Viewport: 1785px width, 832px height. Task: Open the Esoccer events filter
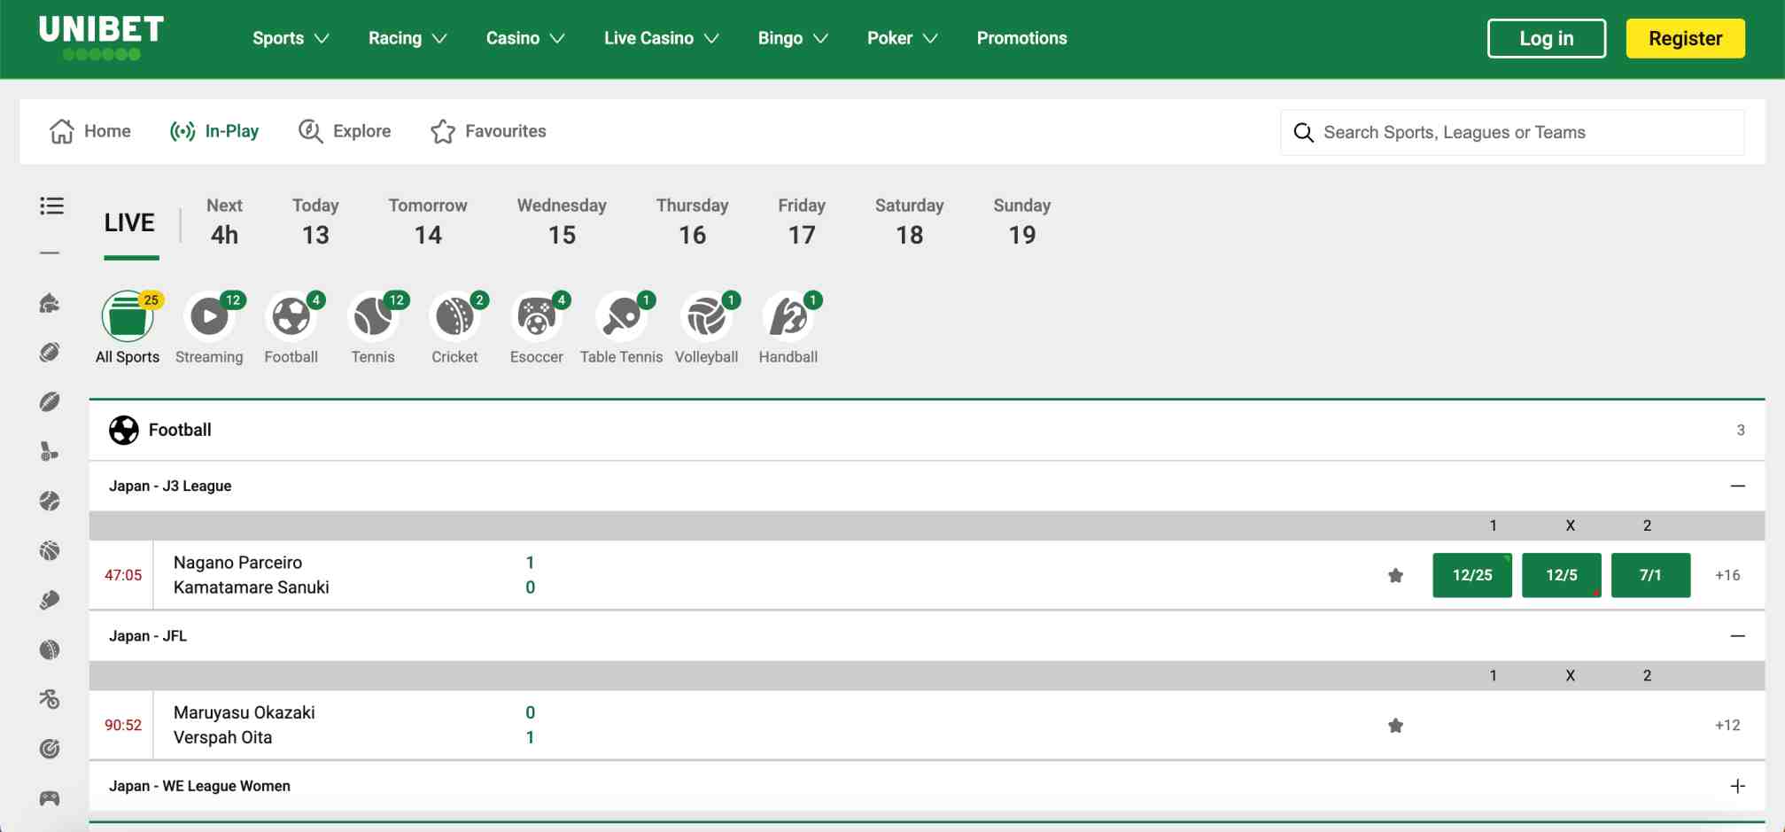tap(536, 316)
